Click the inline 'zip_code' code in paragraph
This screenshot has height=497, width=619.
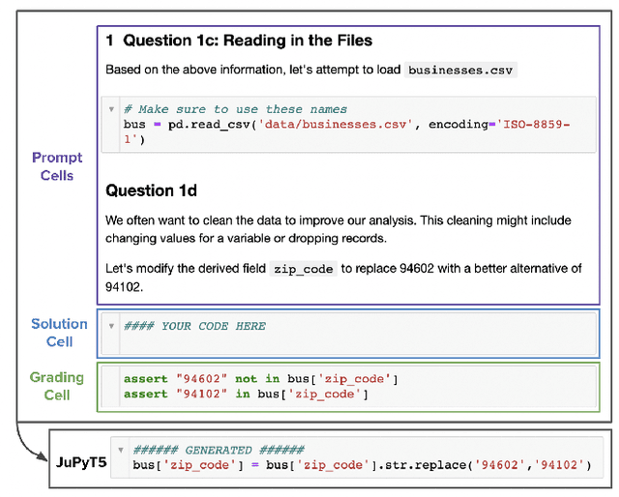point(304,269)
